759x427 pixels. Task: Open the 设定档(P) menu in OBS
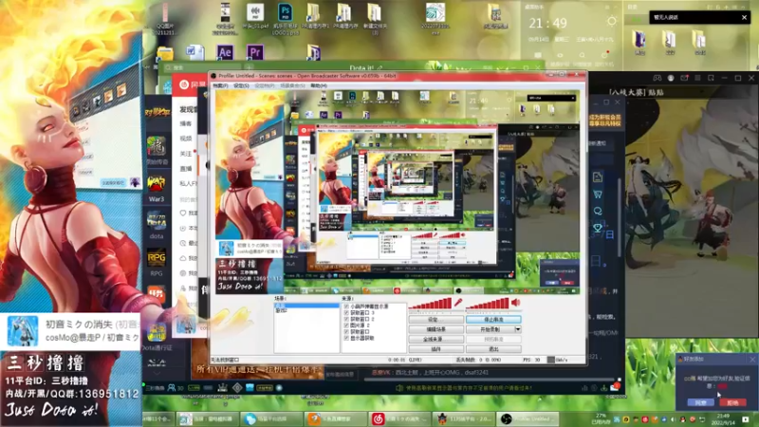click(265, 85)
